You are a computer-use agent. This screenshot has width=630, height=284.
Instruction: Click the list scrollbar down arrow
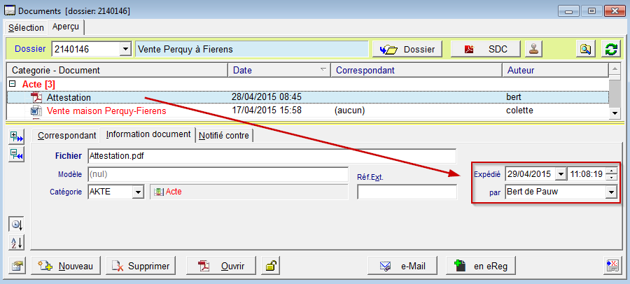(x=615, y=114)
